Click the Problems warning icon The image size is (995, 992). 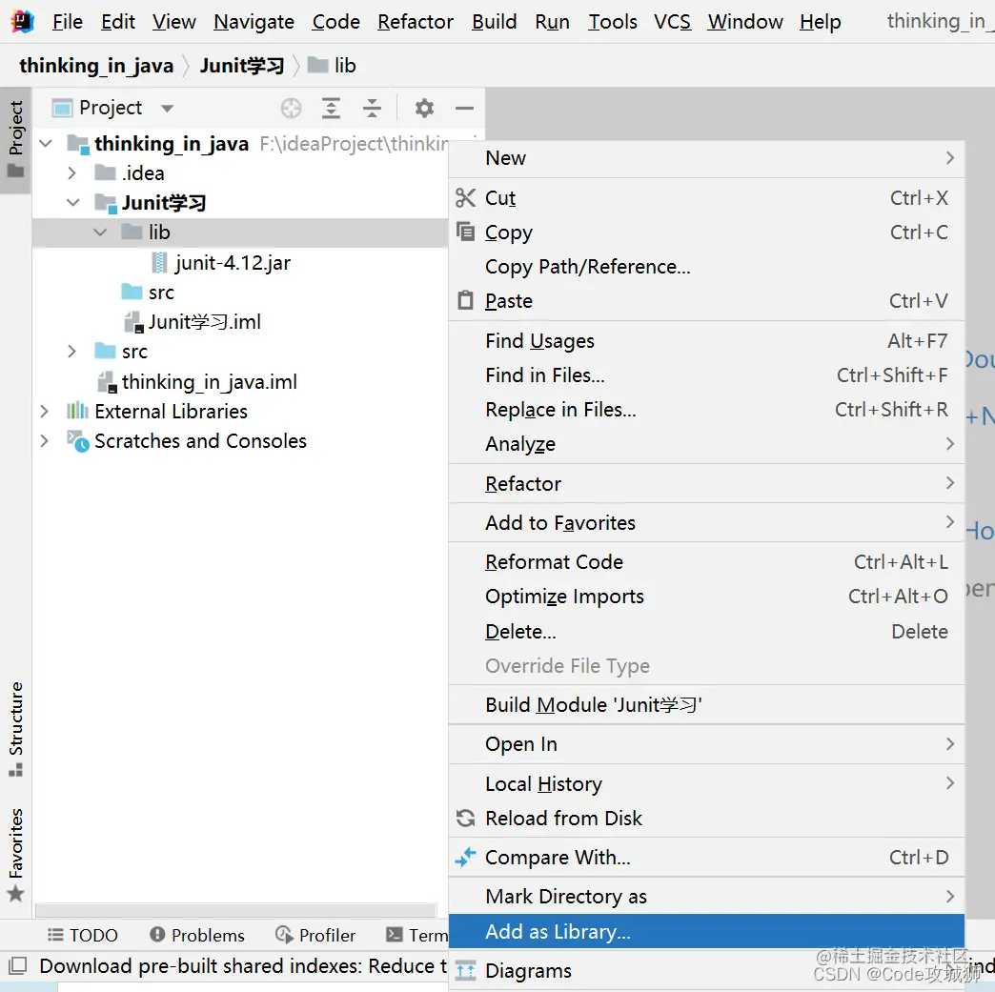pos(157,934)
